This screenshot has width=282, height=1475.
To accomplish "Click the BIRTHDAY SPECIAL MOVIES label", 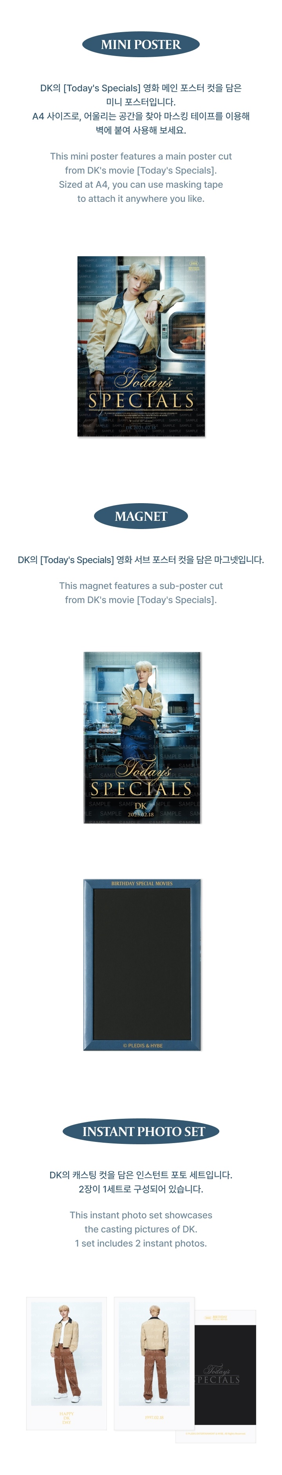I will tap(142, 884).
